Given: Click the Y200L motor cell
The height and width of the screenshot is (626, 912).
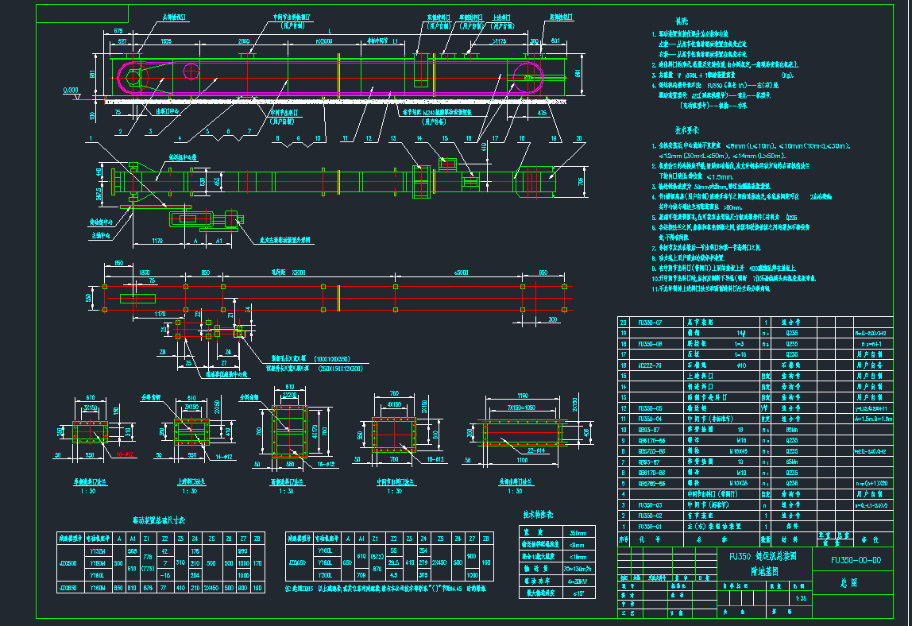Looking at the screenshot, I should tap(326, 575).
